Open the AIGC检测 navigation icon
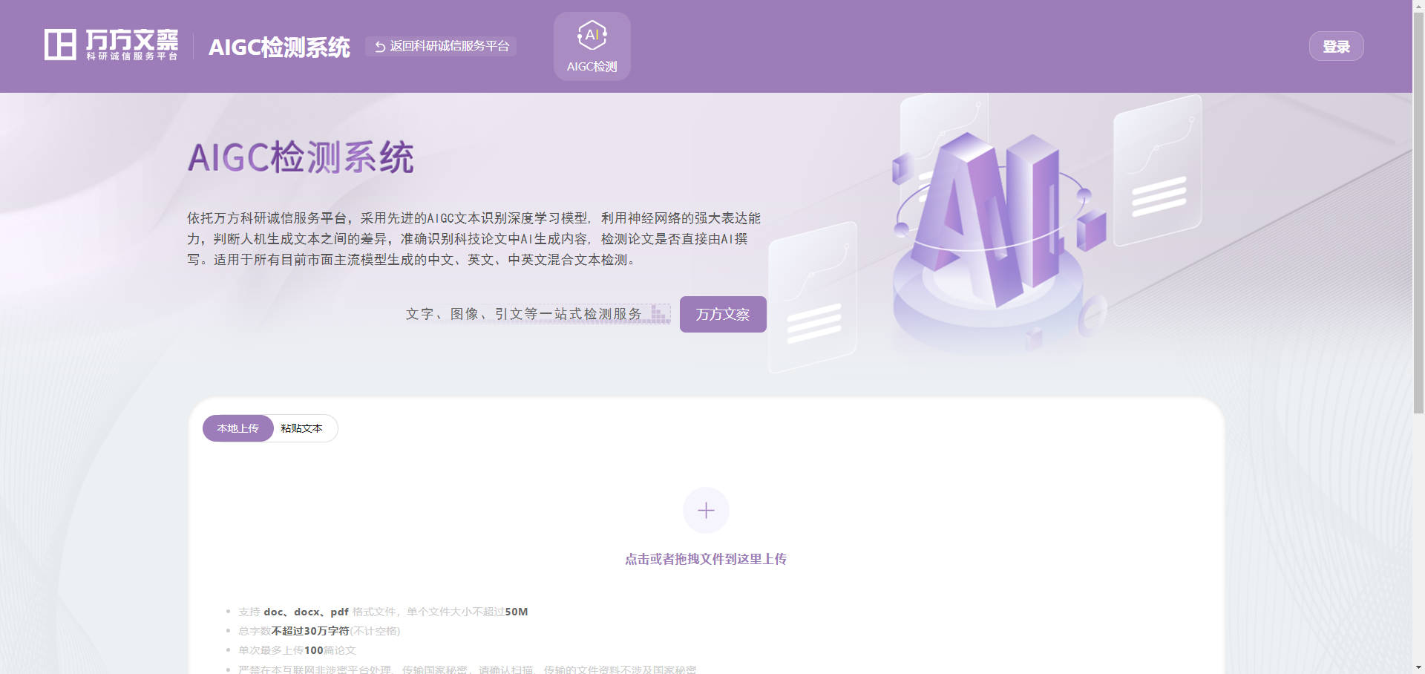The height and width of the screenshot is (674, 1425). click(x=592, y=46)
